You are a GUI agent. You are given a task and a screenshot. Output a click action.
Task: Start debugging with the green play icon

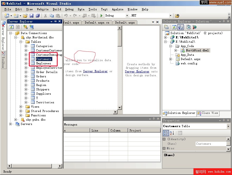tap(101, 15)
